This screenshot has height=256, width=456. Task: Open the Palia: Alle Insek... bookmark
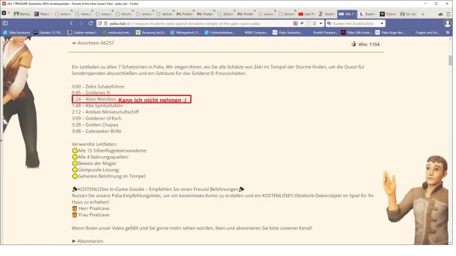(x=356, y=33)
